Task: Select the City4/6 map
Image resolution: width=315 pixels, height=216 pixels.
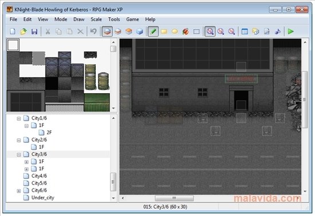Action: [39, 176]
